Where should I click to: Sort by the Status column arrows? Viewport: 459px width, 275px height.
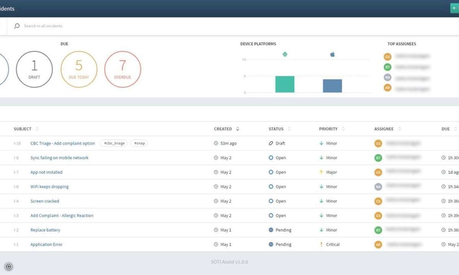tap(289, 129)
